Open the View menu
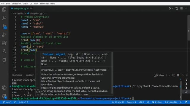 [x=25, y=4]
